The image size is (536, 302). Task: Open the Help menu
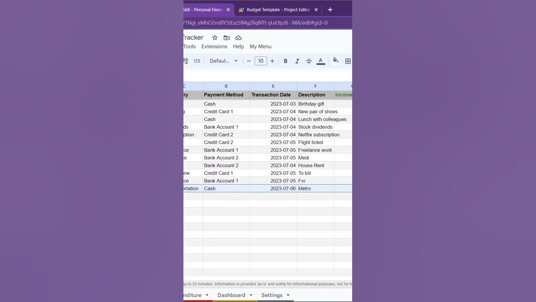click(238, 47)
